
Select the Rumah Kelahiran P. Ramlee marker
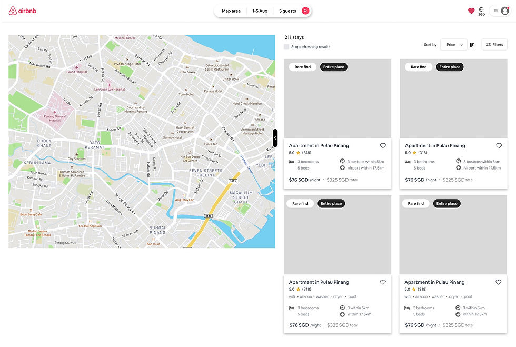72,167
